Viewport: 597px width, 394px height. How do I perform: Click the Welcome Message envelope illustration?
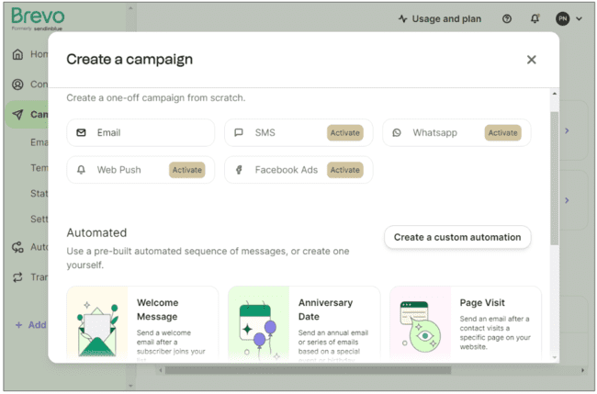click(x=97, y=330)
